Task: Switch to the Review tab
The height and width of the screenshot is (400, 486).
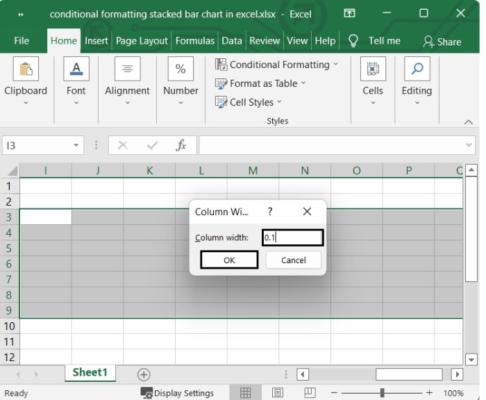Action: 265,40
